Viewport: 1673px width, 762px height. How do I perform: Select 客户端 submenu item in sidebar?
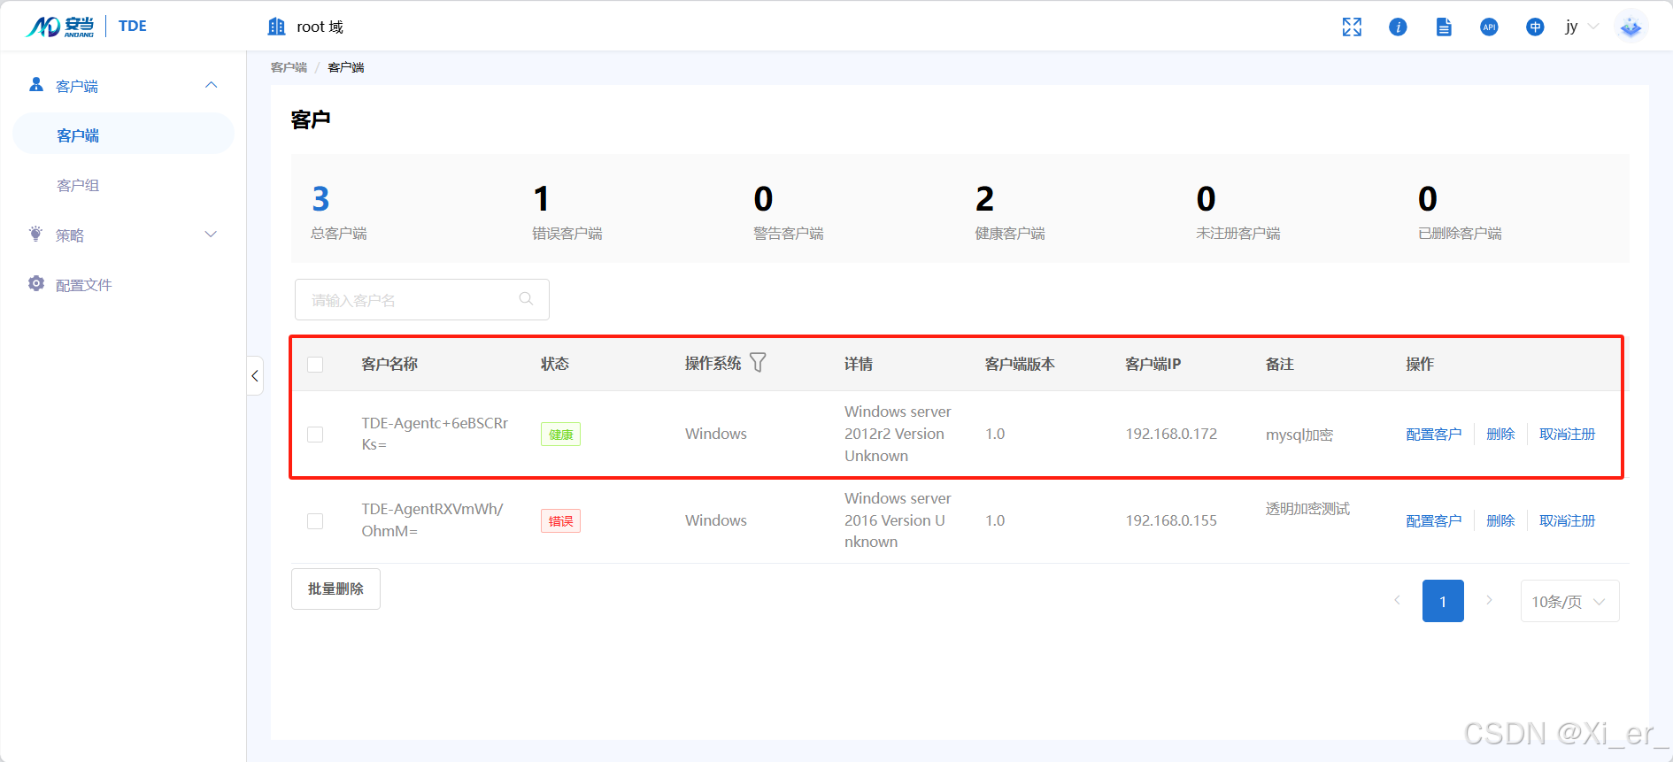tap(123, 135)
